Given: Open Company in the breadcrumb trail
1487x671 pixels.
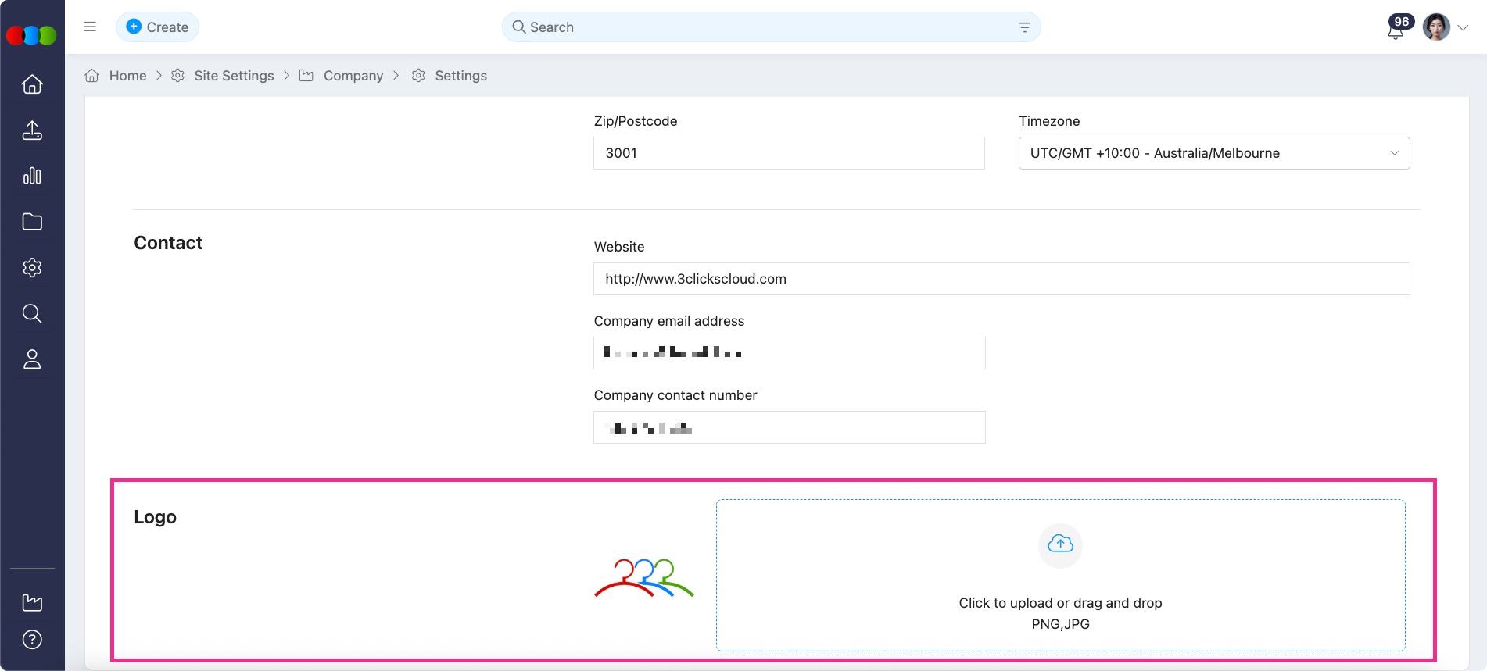Looking at the screenshot, I should [x=353, y=76].
